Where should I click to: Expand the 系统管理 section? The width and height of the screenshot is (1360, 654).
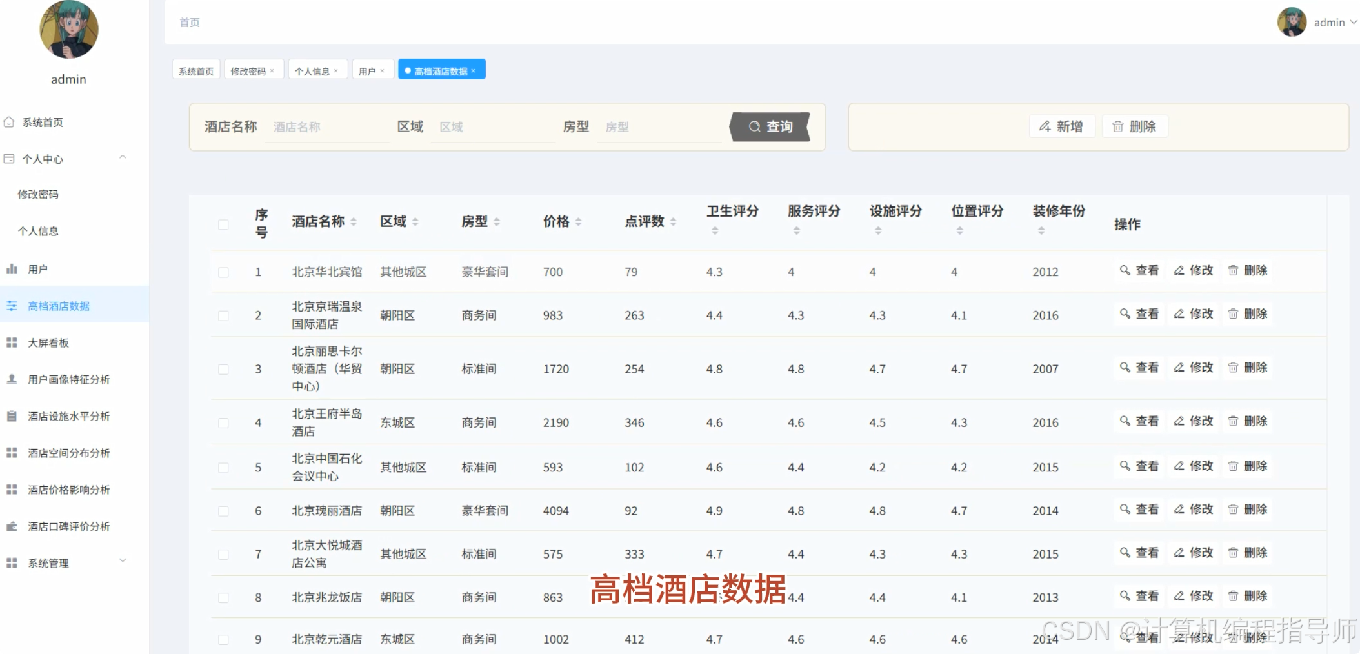(x=123, y=561)
